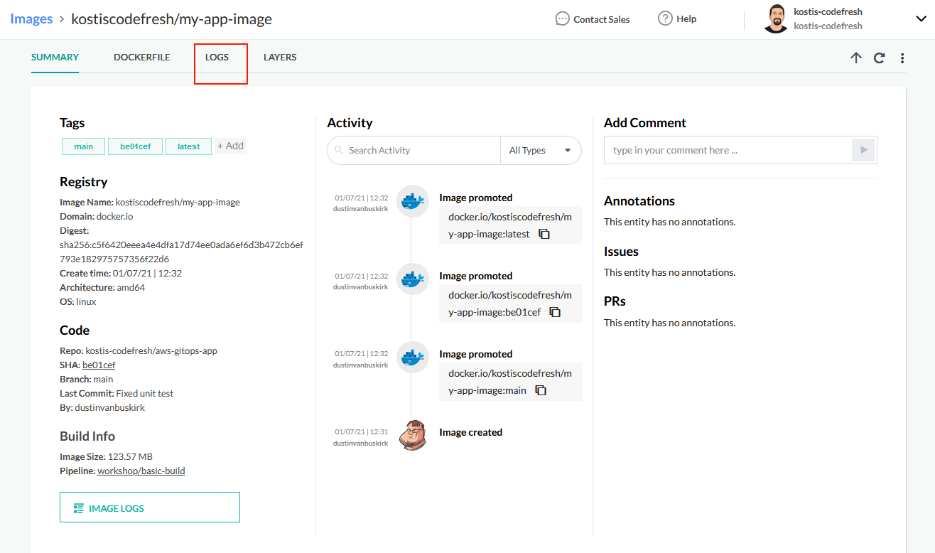
Task: Copy the my-app-image:be01cef image path
Action: pyautogui.click(x=555, y=312)
